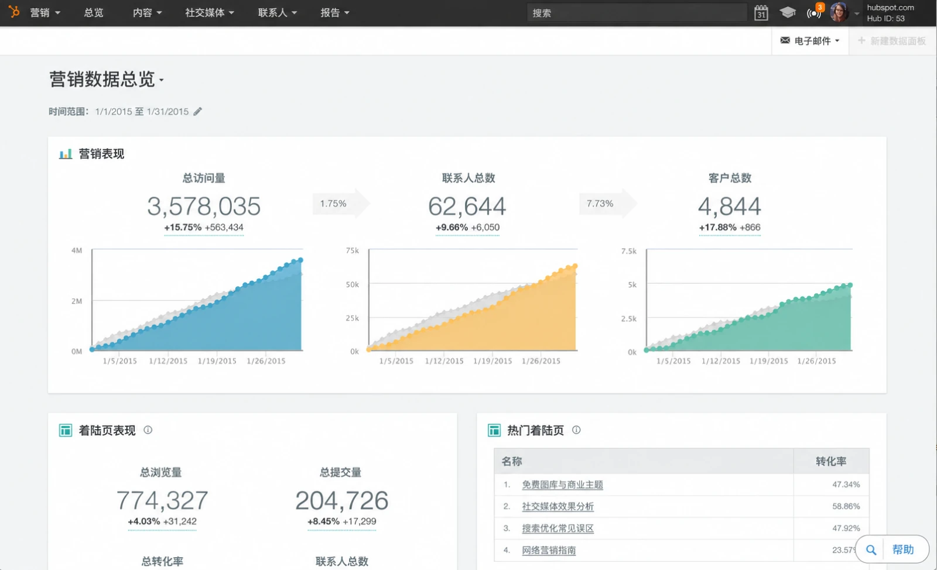The image size is (937, 570).
Task: Click the info icon next to 热门着陆页
Action: point(576,430)
